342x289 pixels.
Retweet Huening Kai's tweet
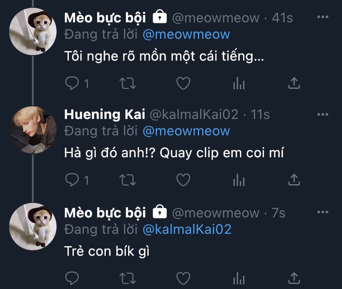(x=127, y=180)
